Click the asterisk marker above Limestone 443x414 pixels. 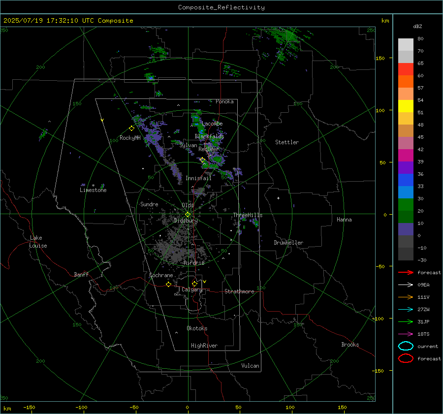93,186
